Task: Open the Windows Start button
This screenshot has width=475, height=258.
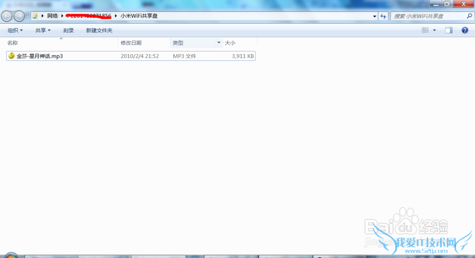Action: [11, 256]
